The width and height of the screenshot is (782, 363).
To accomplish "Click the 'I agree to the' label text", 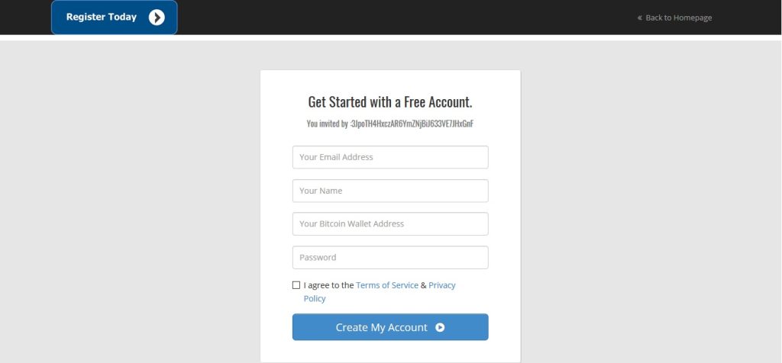I will (x=328, y=285).
